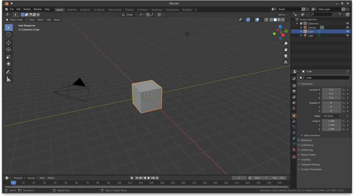Viewport: 354px width, 196px height.
Task: Click the zoom view magnifier icon
Action: pos(286,43)
